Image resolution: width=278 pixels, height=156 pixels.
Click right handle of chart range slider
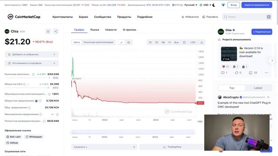[194, 132]
